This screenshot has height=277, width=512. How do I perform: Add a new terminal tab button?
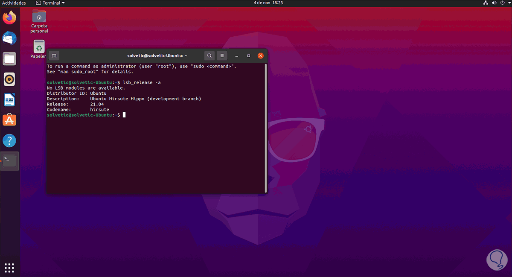pos(54,55)
